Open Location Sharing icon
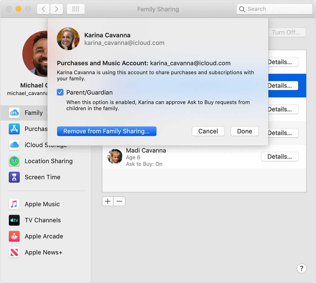The image size is (316, 283). coord(14,161)
